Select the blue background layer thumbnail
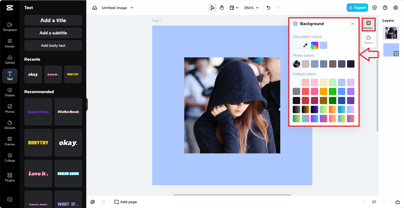 point(391,50)
